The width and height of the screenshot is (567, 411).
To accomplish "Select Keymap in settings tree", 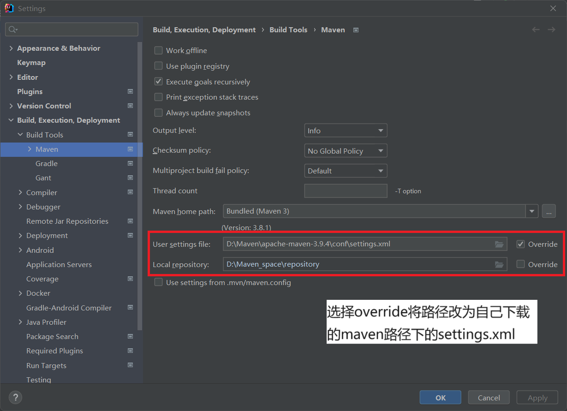I will pyautogui.click(x=31, y=62).
